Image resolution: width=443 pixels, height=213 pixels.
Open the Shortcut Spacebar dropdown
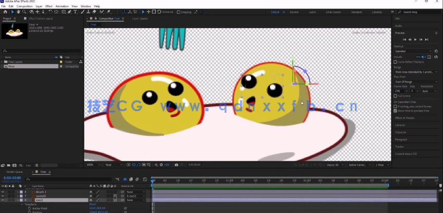pos(413,51)
